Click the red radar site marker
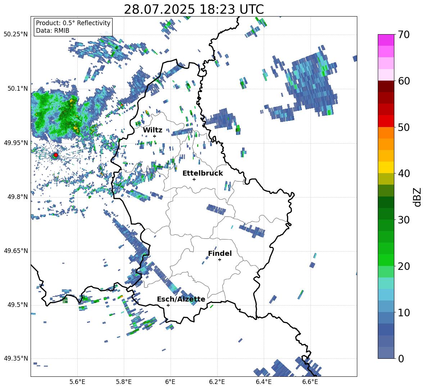The height and width of the screenshot is (389, 426). pyautogui.click(x=56, y=155)
